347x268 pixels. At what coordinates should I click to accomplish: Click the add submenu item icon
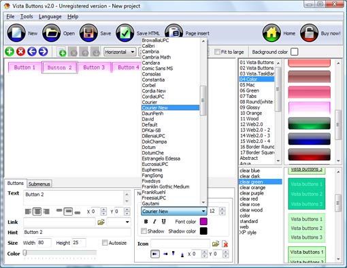(x=62, y=52)
